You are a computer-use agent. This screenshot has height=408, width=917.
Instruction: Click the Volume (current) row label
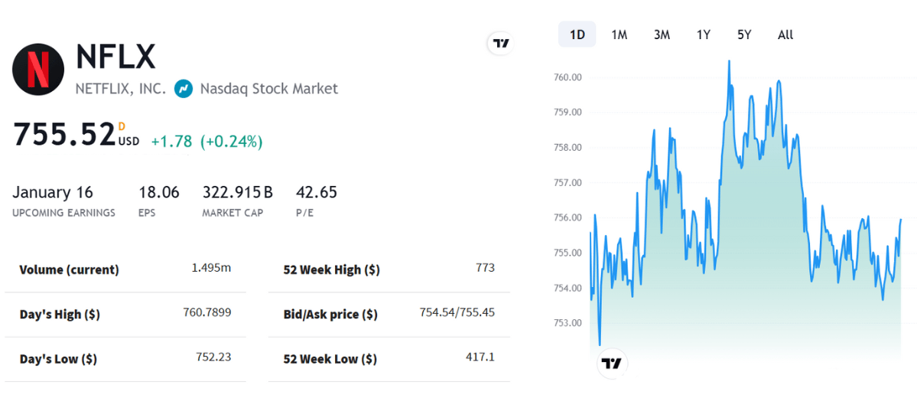point(69,270)
